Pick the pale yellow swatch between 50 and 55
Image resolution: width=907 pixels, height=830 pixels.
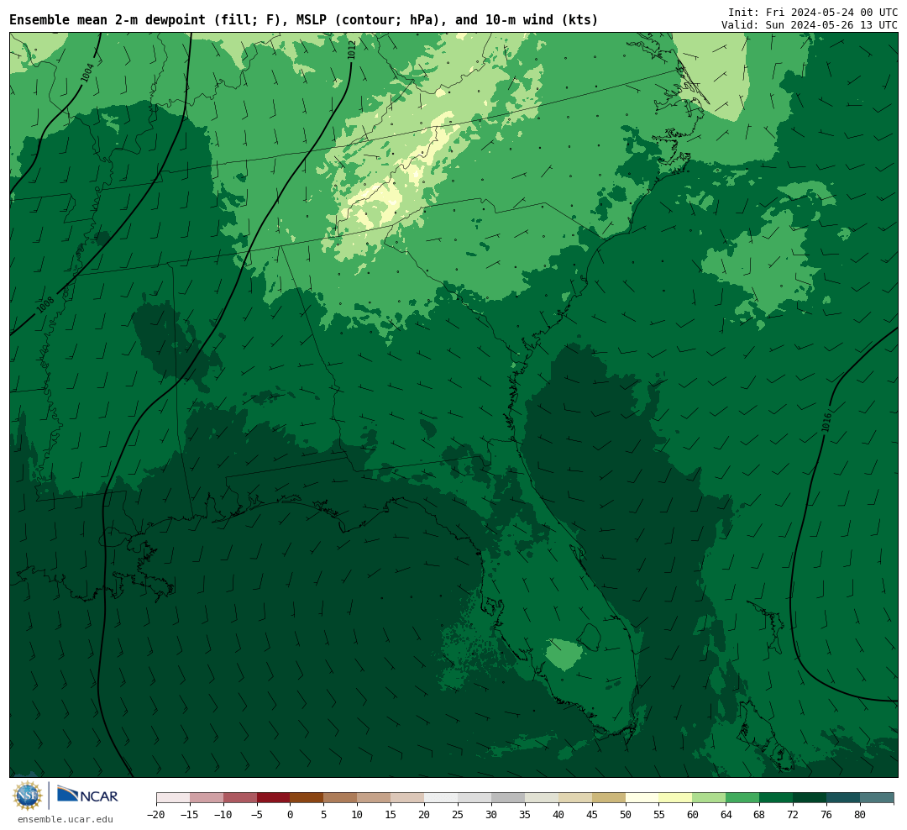(642, 798)
